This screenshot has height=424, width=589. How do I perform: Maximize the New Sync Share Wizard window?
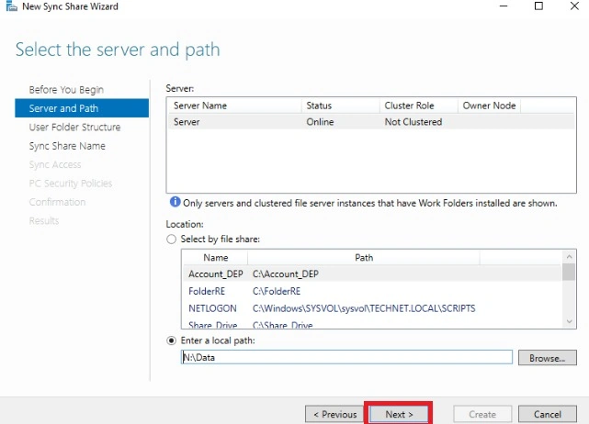click(538, 6)
